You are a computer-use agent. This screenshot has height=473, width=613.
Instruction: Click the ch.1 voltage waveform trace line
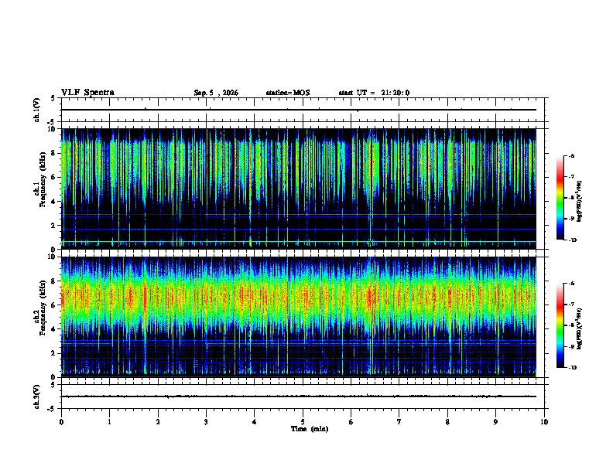[299, 110]
